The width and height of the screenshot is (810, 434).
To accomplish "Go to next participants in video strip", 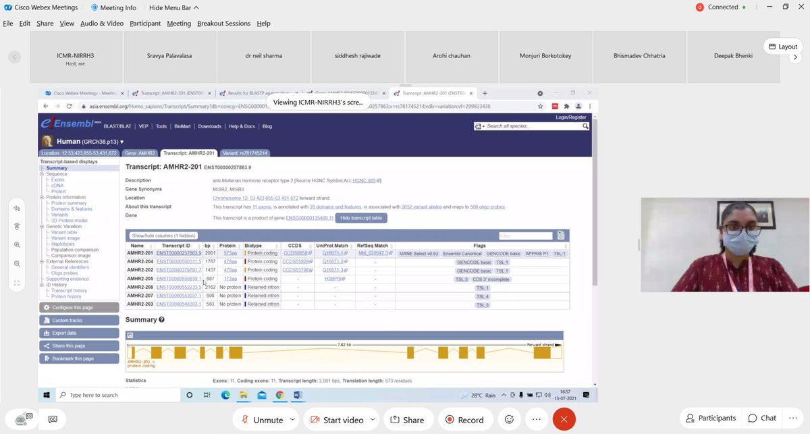I will point(796,57).
